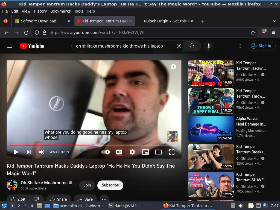Go back to previous page

pyautogui.click(x=7, y=33)
